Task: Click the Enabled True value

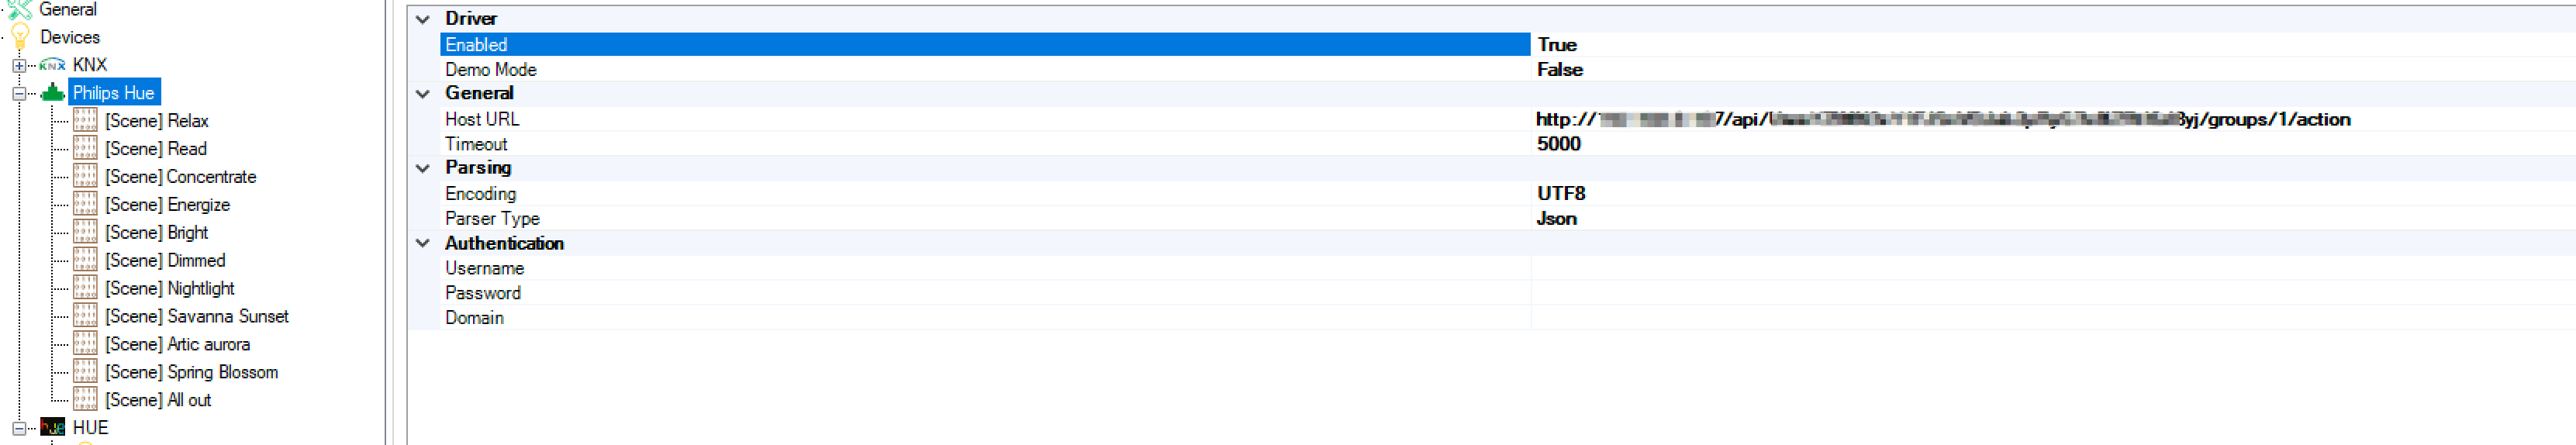Action: tap(1557, 45)
